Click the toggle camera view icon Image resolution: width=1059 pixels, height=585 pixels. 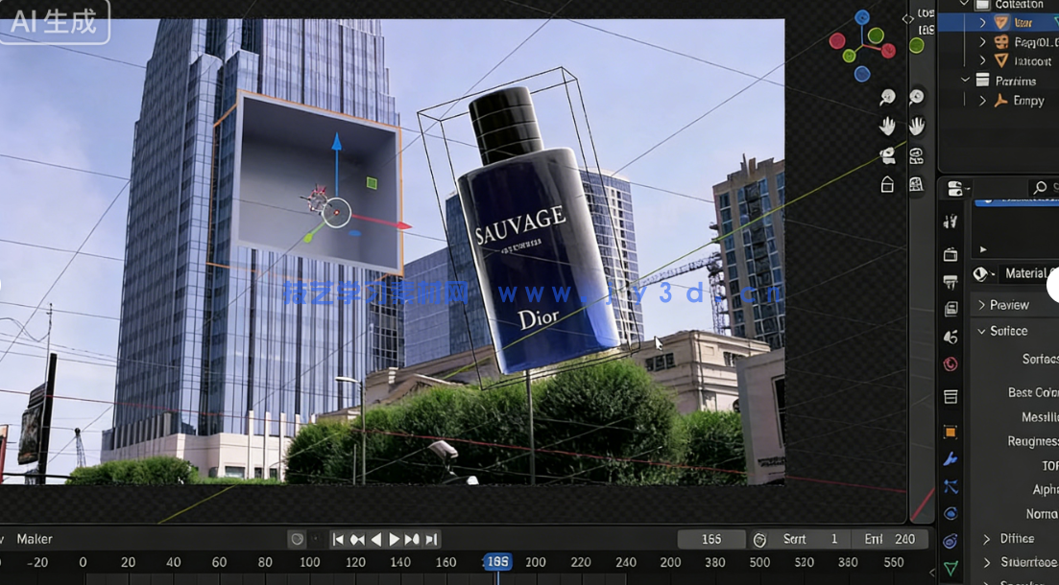pyautogui.click(x=888, y=154)
